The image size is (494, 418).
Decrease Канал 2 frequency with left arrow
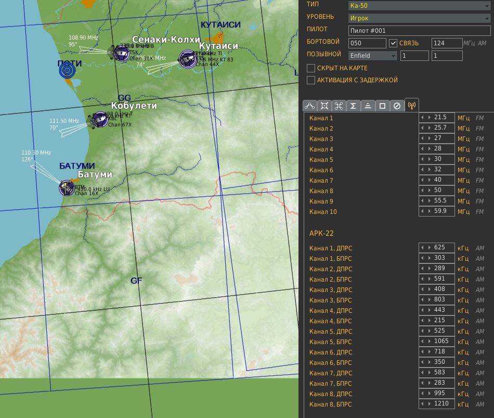(422, 128)
